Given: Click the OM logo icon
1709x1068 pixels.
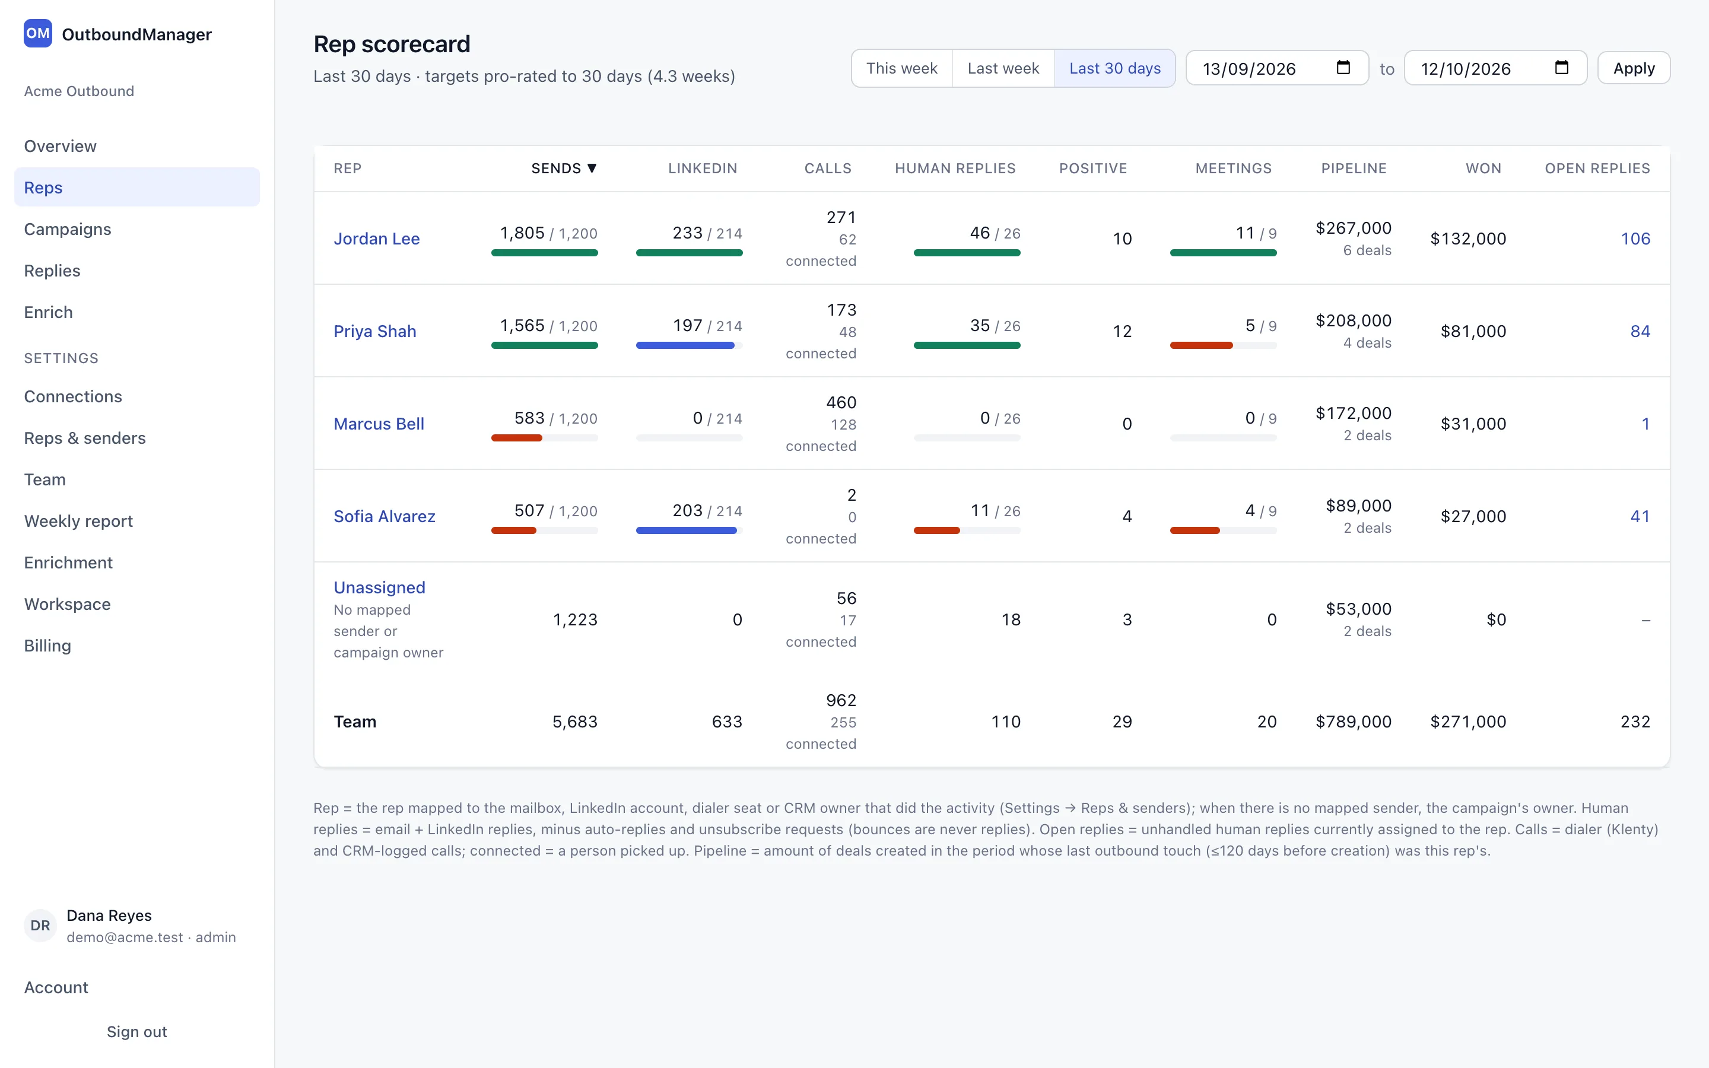Looking at the screenshot, I should point(37,33).
